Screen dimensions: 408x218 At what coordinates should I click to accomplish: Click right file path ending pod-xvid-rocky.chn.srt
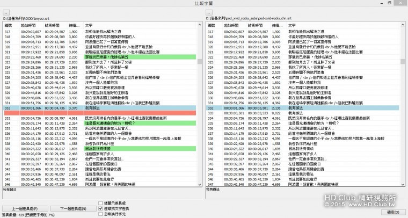pos(249,18)
